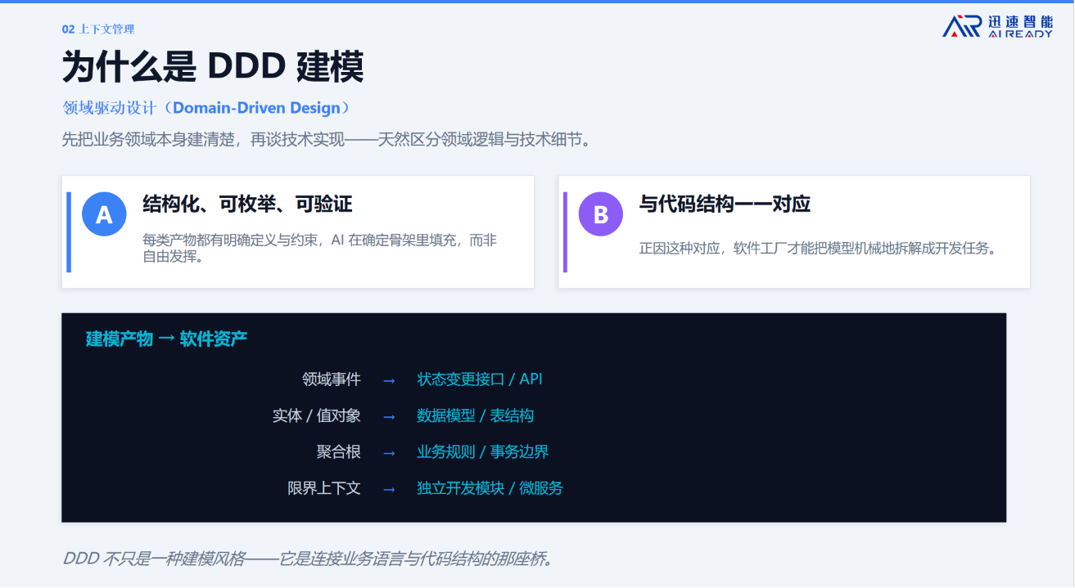
Task: Click 业务规则 / 事务边界
Action: (483, 451)
